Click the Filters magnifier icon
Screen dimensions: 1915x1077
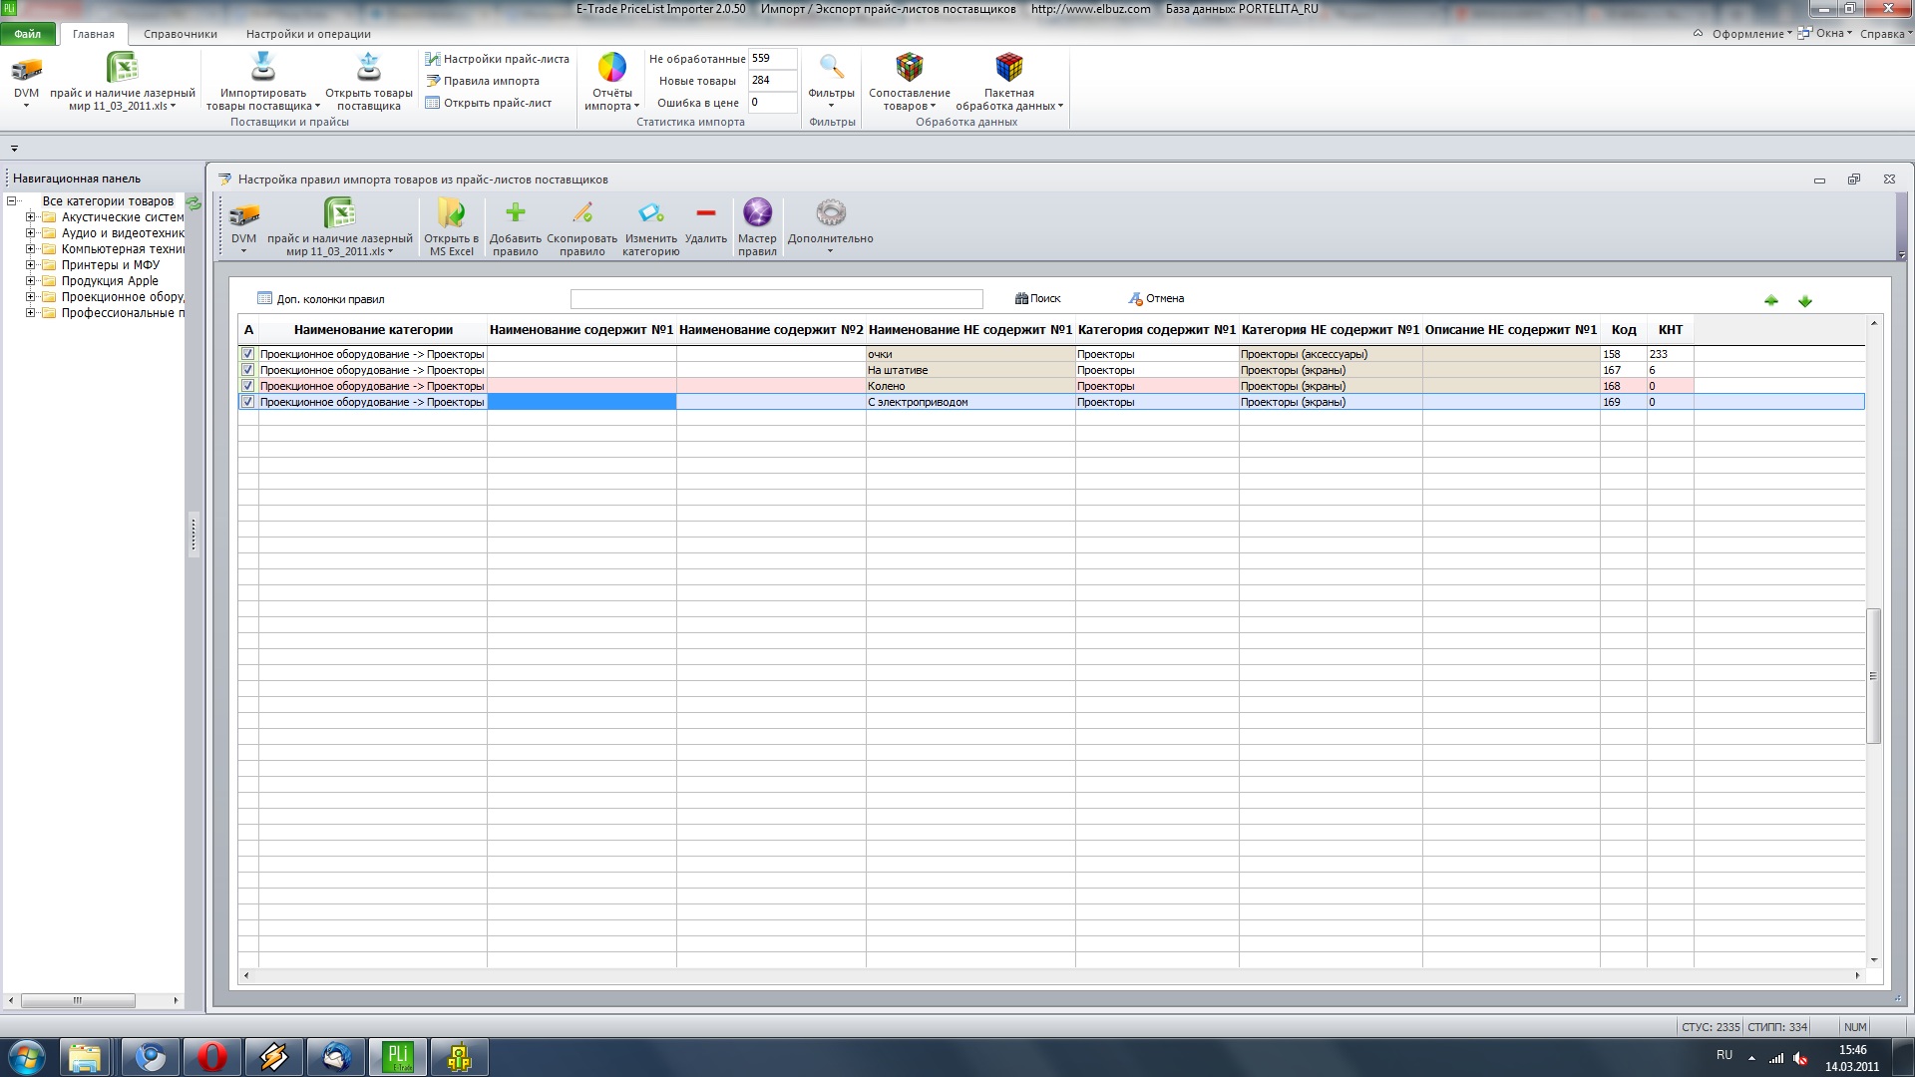(831, 68)
